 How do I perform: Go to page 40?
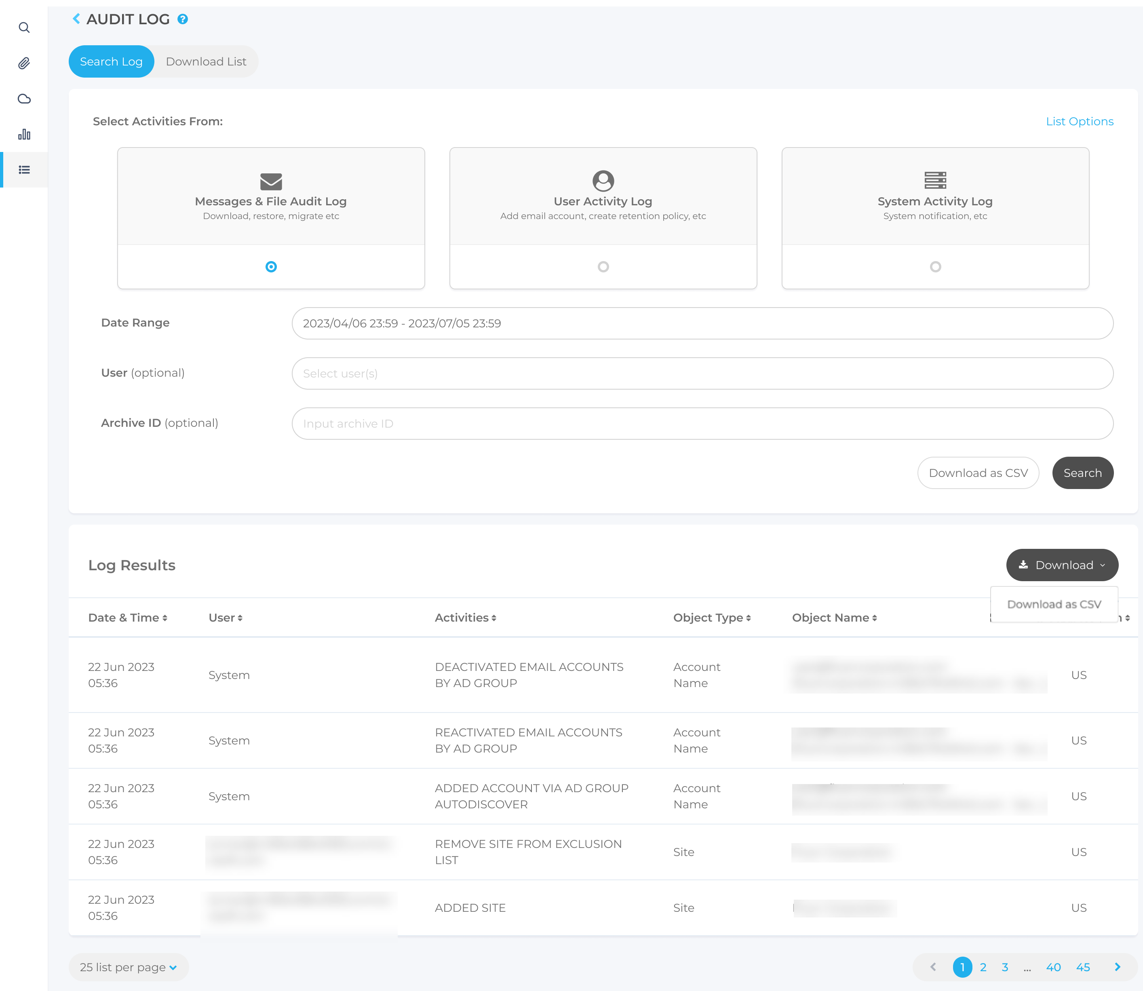click(1053, 967)
